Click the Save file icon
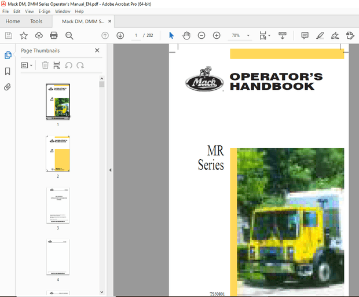 pos(9,35)
